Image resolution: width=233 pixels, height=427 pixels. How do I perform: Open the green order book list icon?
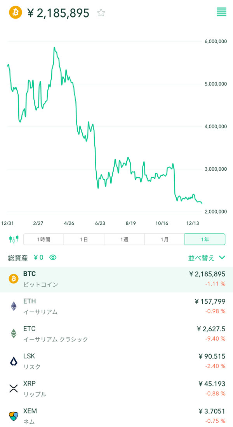pyautogui.click(x=221, y=12)
